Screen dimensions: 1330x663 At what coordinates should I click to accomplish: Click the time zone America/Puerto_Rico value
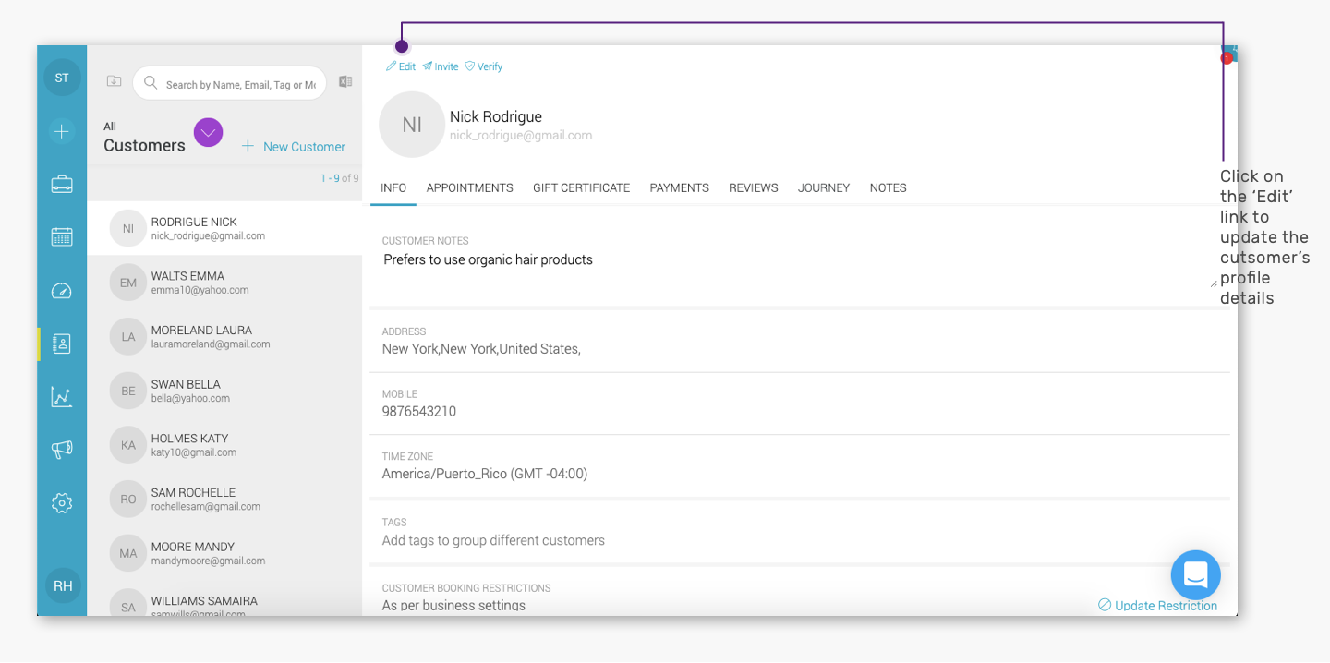pos(485,474)
